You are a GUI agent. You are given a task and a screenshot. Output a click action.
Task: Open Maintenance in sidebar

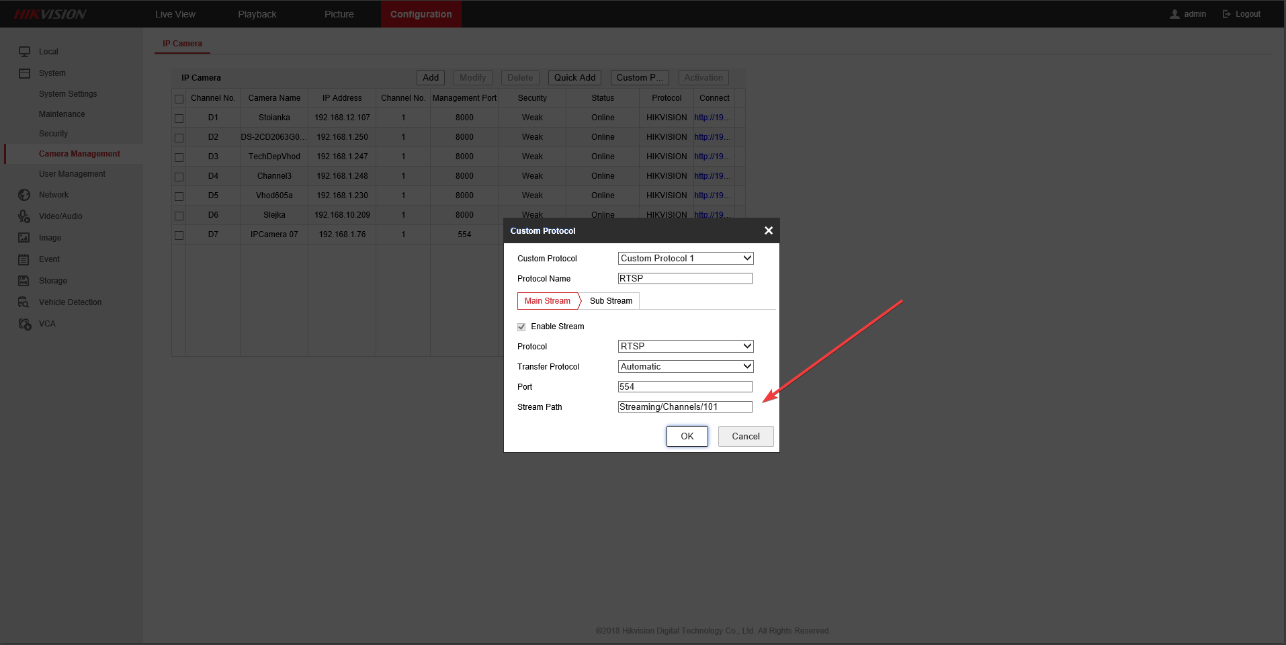point(62,114)
